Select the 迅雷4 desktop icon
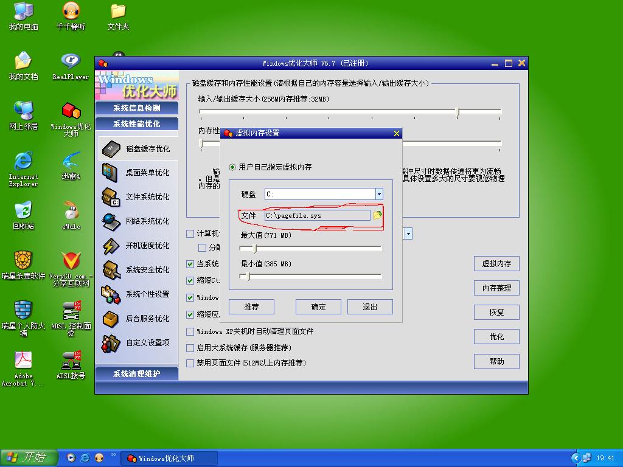This screenshot has height=467, width=623. (x=71, y=166)
